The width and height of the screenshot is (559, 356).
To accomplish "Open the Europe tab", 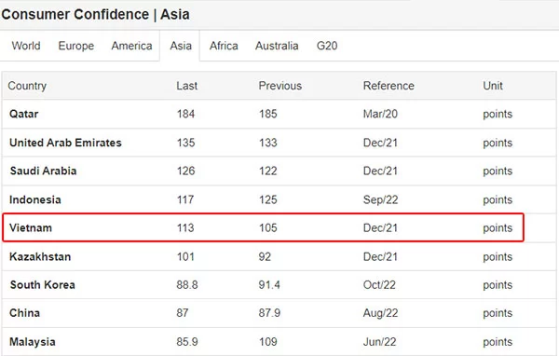I will click(76, 46).
